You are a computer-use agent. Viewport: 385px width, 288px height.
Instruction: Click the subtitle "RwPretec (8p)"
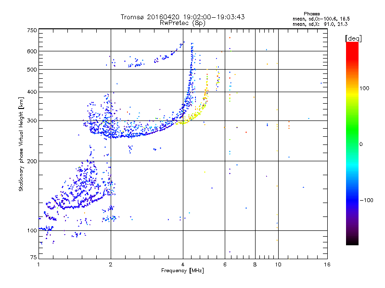pos(182,23)
